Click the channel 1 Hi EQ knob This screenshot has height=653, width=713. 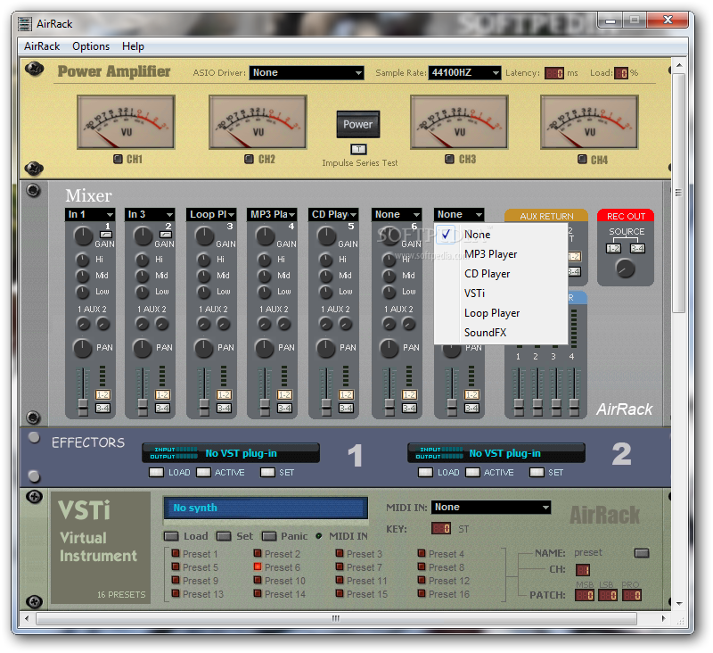click(82, 260)
